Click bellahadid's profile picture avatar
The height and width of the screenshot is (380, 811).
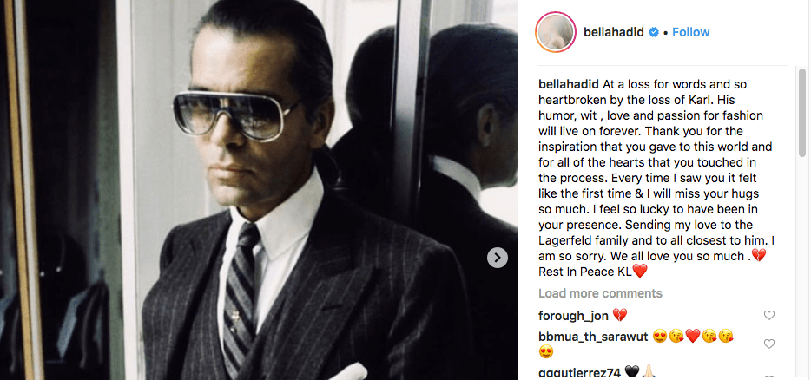point(553,32)
